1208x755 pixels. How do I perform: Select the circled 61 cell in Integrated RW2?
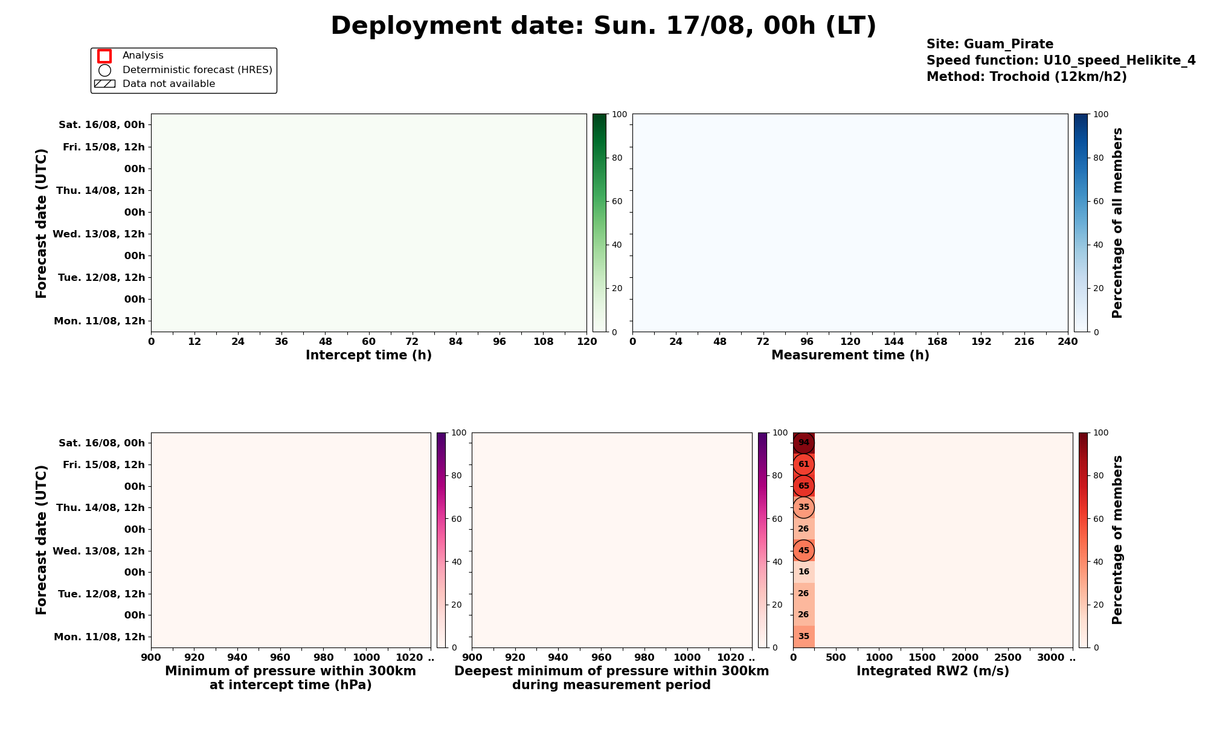(x=803, y=464)
